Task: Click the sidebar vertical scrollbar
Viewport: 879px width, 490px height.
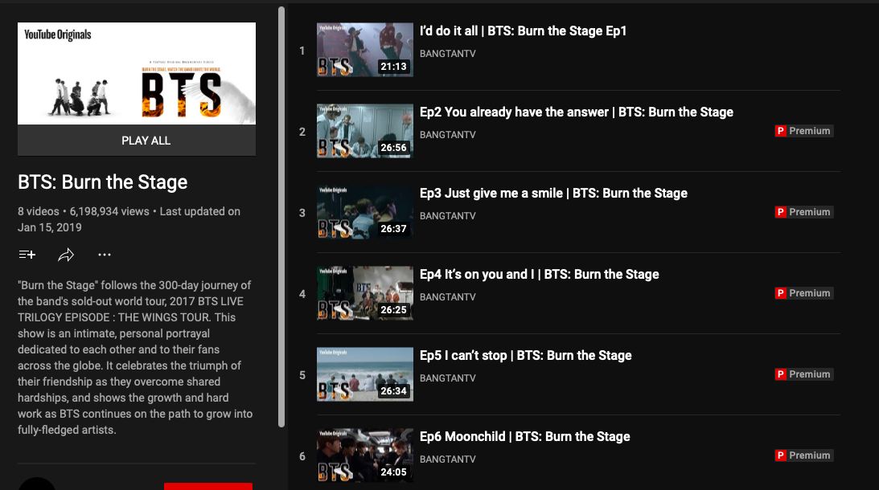Action: (281, 217)
